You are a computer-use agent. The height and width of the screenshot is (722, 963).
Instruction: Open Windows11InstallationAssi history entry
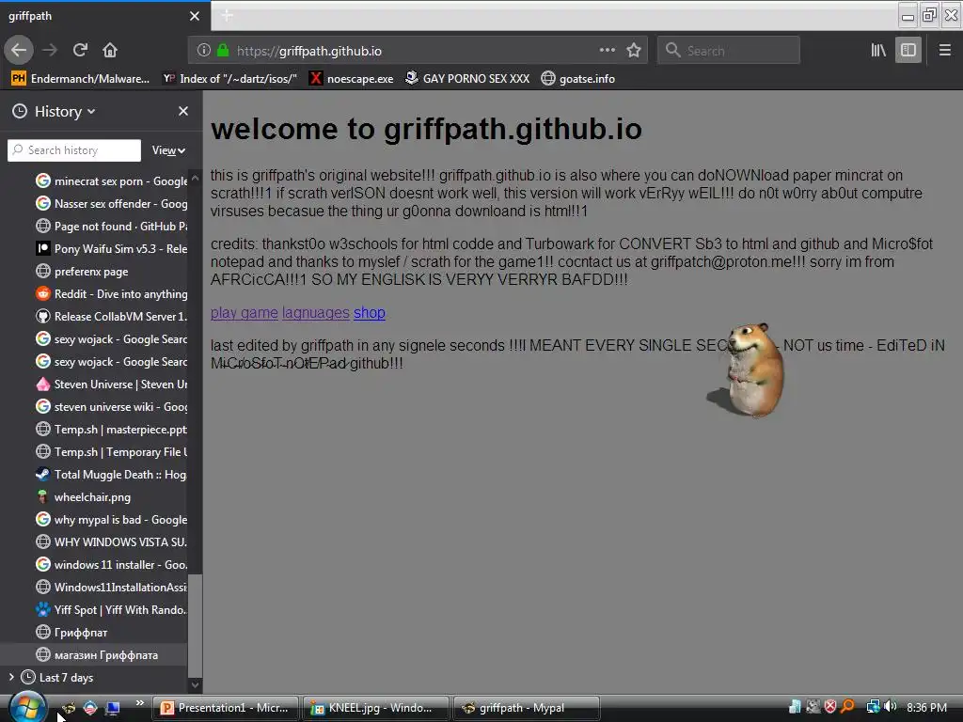click(111, 587)
